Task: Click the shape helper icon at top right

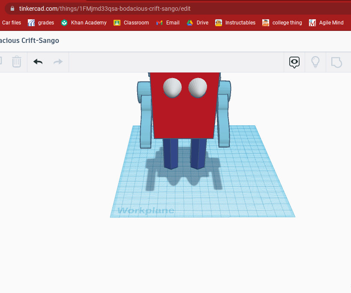Action: point(337,62)
